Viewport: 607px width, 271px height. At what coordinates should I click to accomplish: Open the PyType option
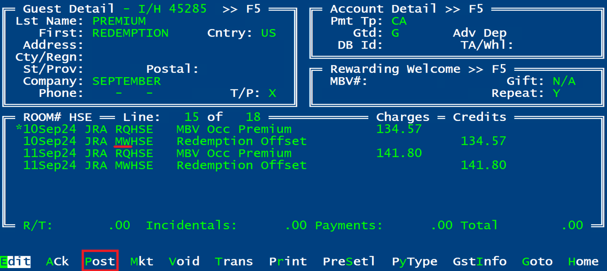[x=415, y=261]
